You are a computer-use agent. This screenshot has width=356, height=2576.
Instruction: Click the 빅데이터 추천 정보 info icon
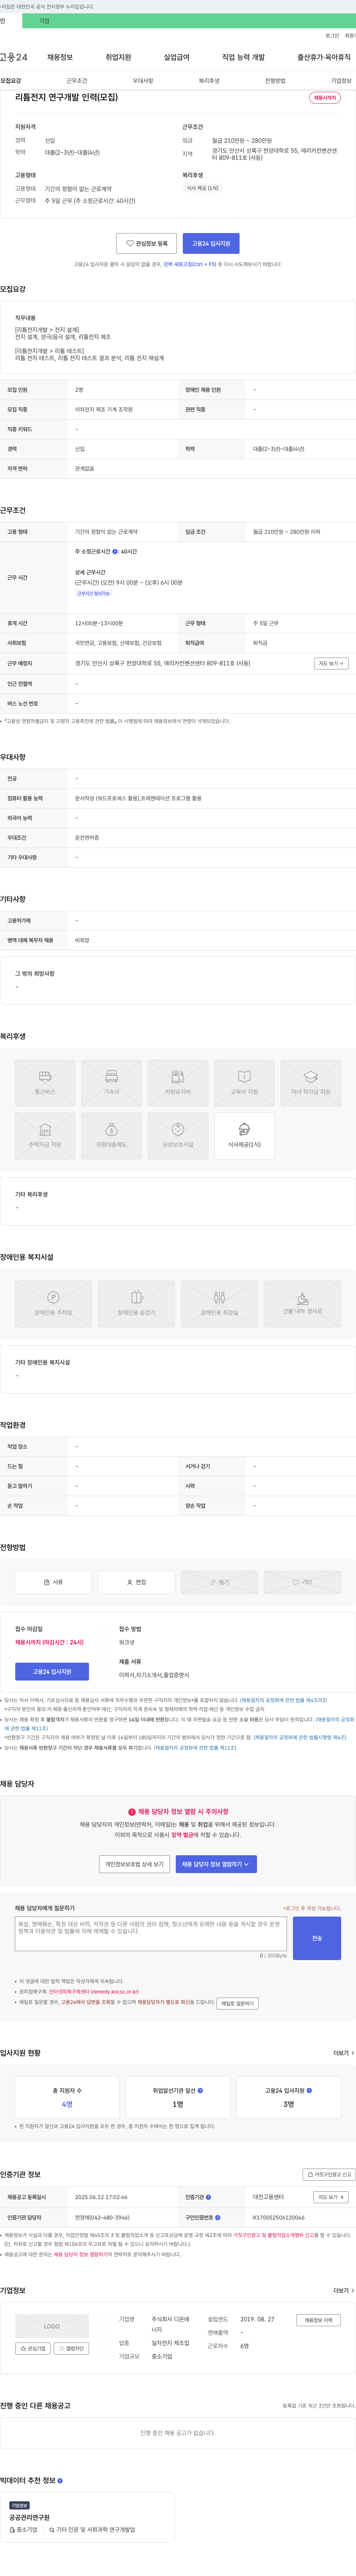[60, 2480]
